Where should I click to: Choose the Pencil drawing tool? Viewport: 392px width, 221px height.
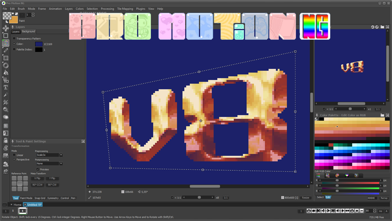click(5, 51)
